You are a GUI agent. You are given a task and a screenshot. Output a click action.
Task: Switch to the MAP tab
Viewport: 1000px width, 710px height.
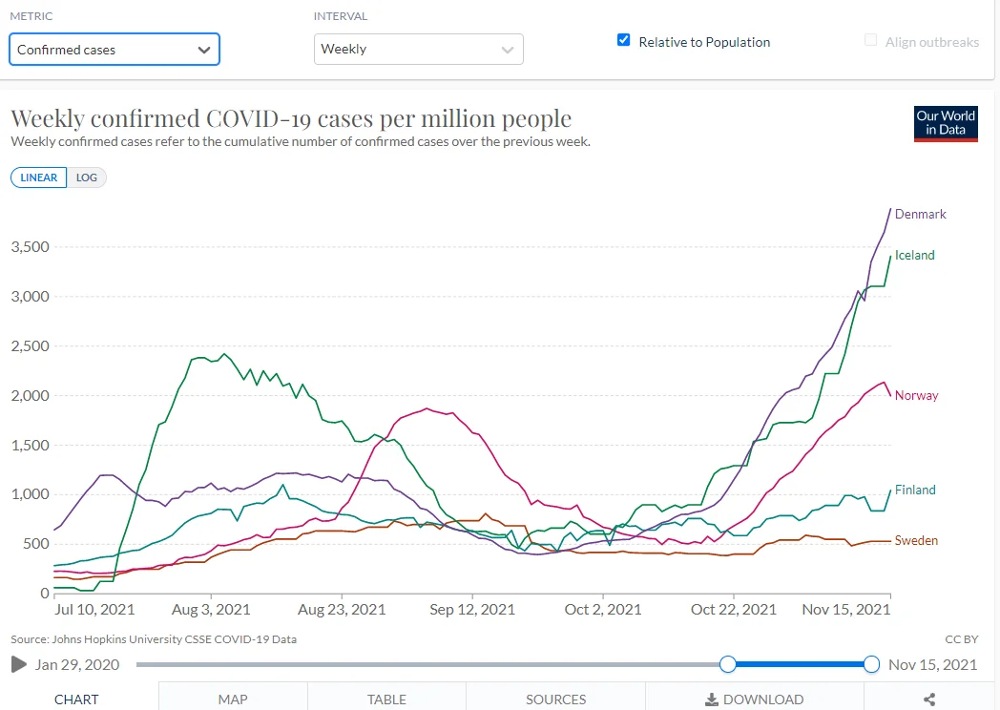(233, 700)
